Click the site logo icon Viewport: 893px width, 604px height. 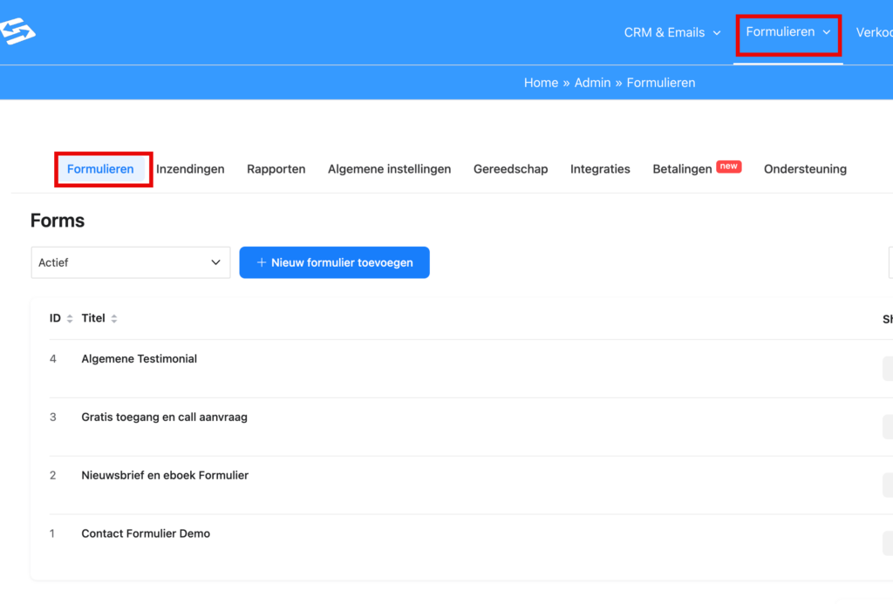point(17,32)
